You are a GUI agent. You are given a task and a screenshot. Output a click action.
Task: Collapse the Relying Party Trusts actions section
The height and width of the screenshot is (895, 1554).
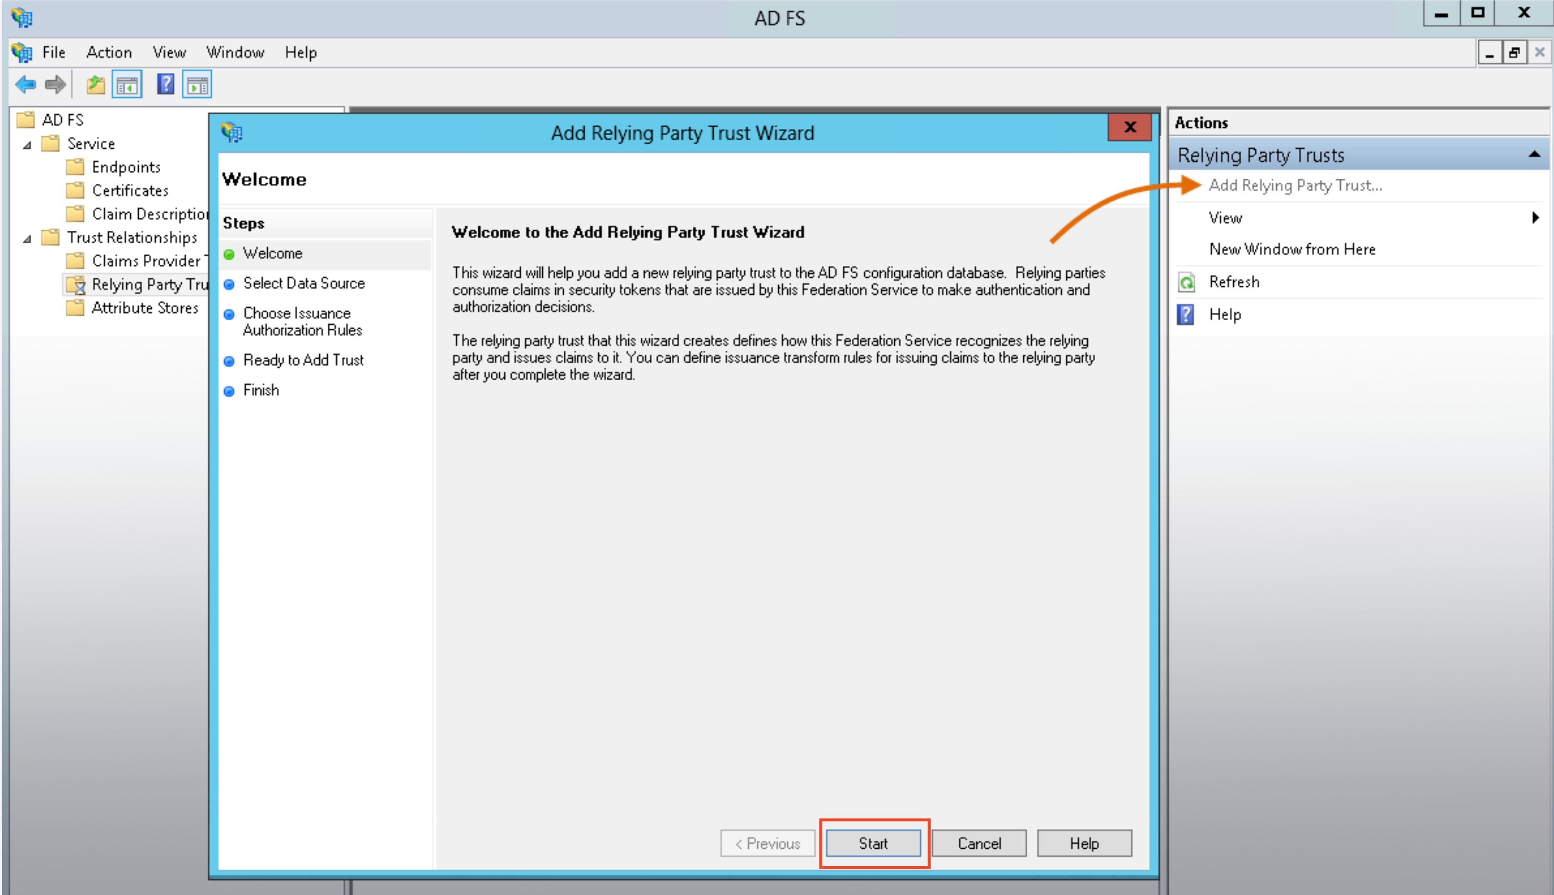tap(1534, 154)
